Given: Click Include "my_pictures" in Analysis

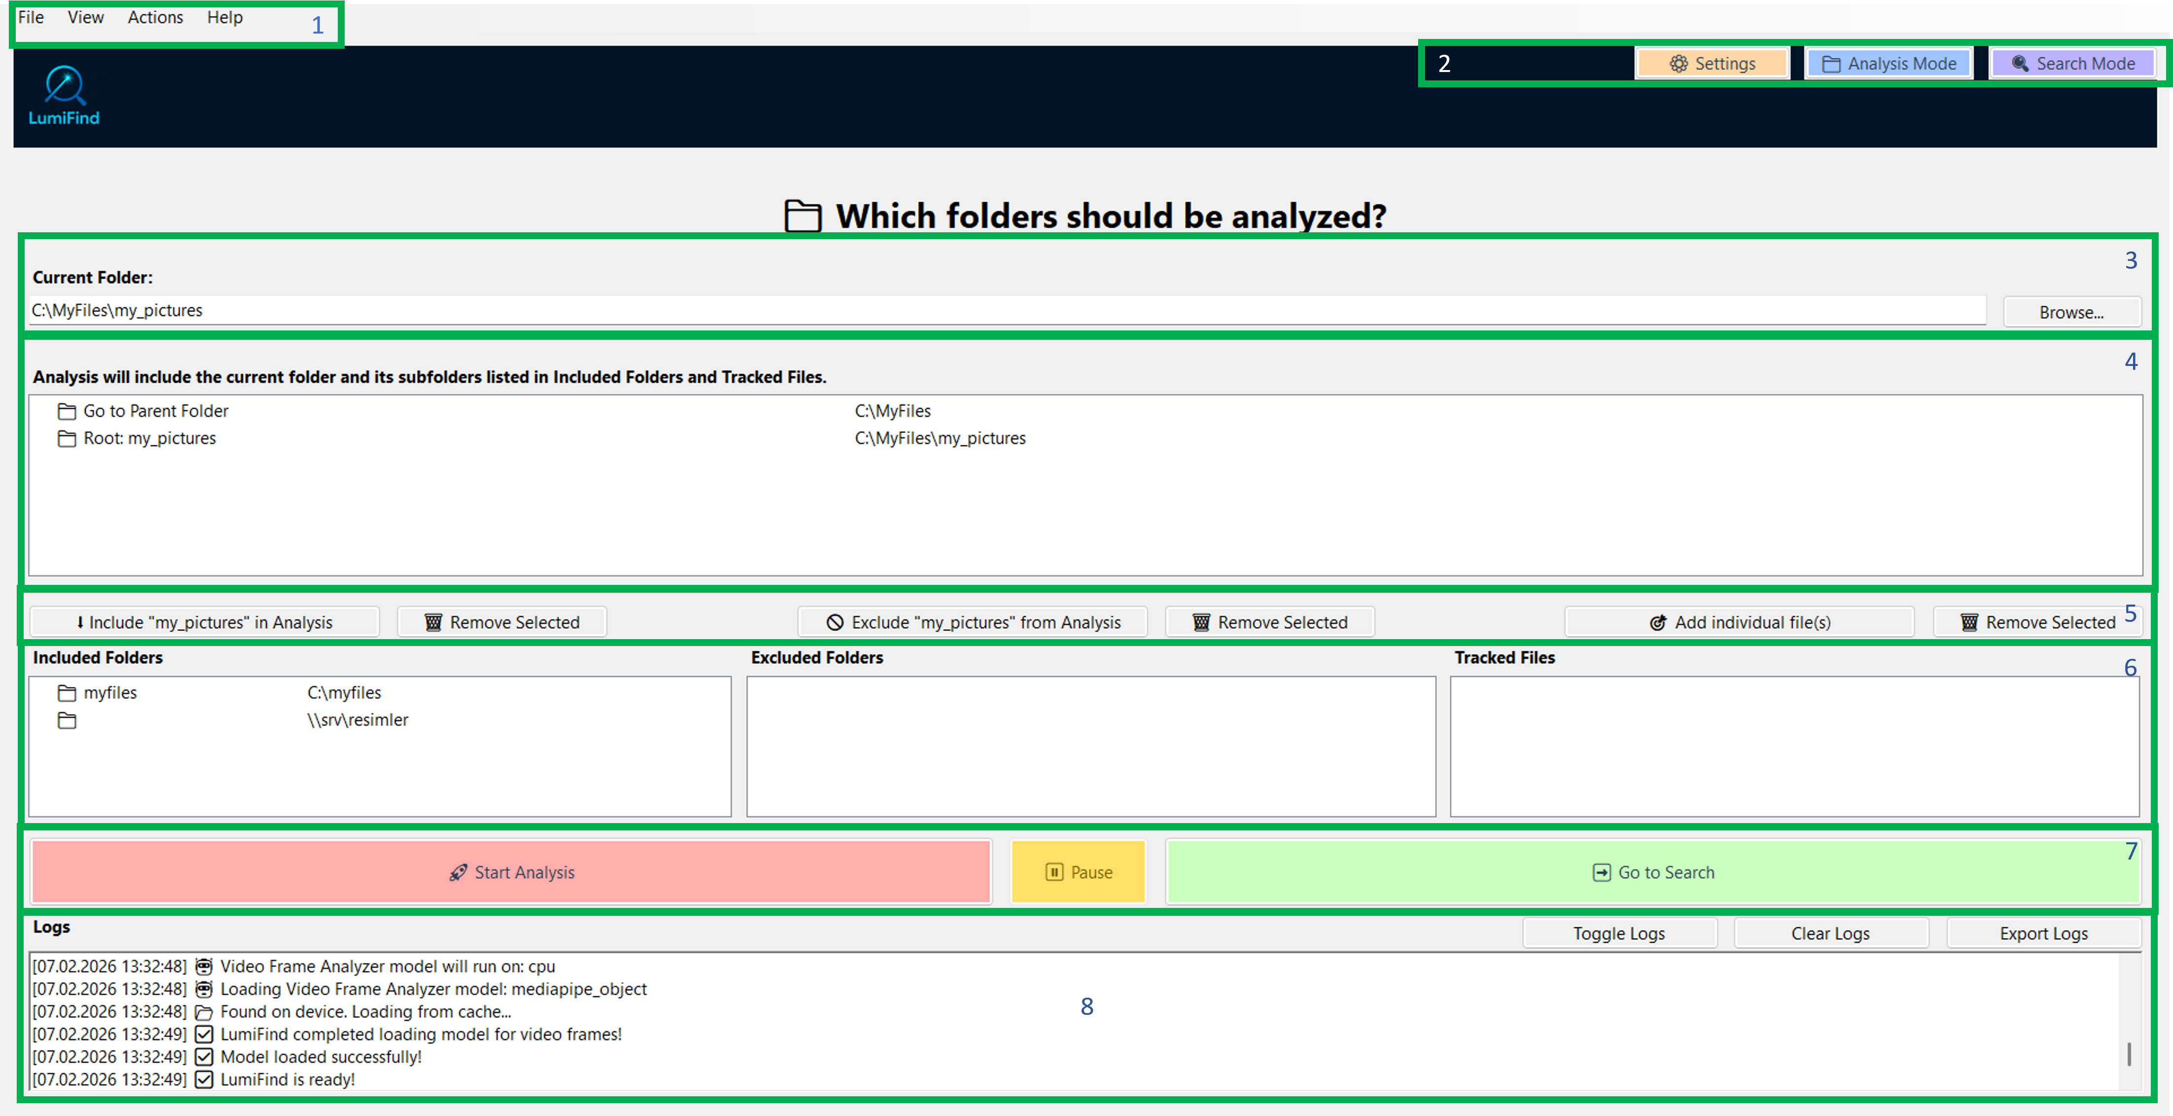Looking at the screenshot, I should click(x=204, y=622).
